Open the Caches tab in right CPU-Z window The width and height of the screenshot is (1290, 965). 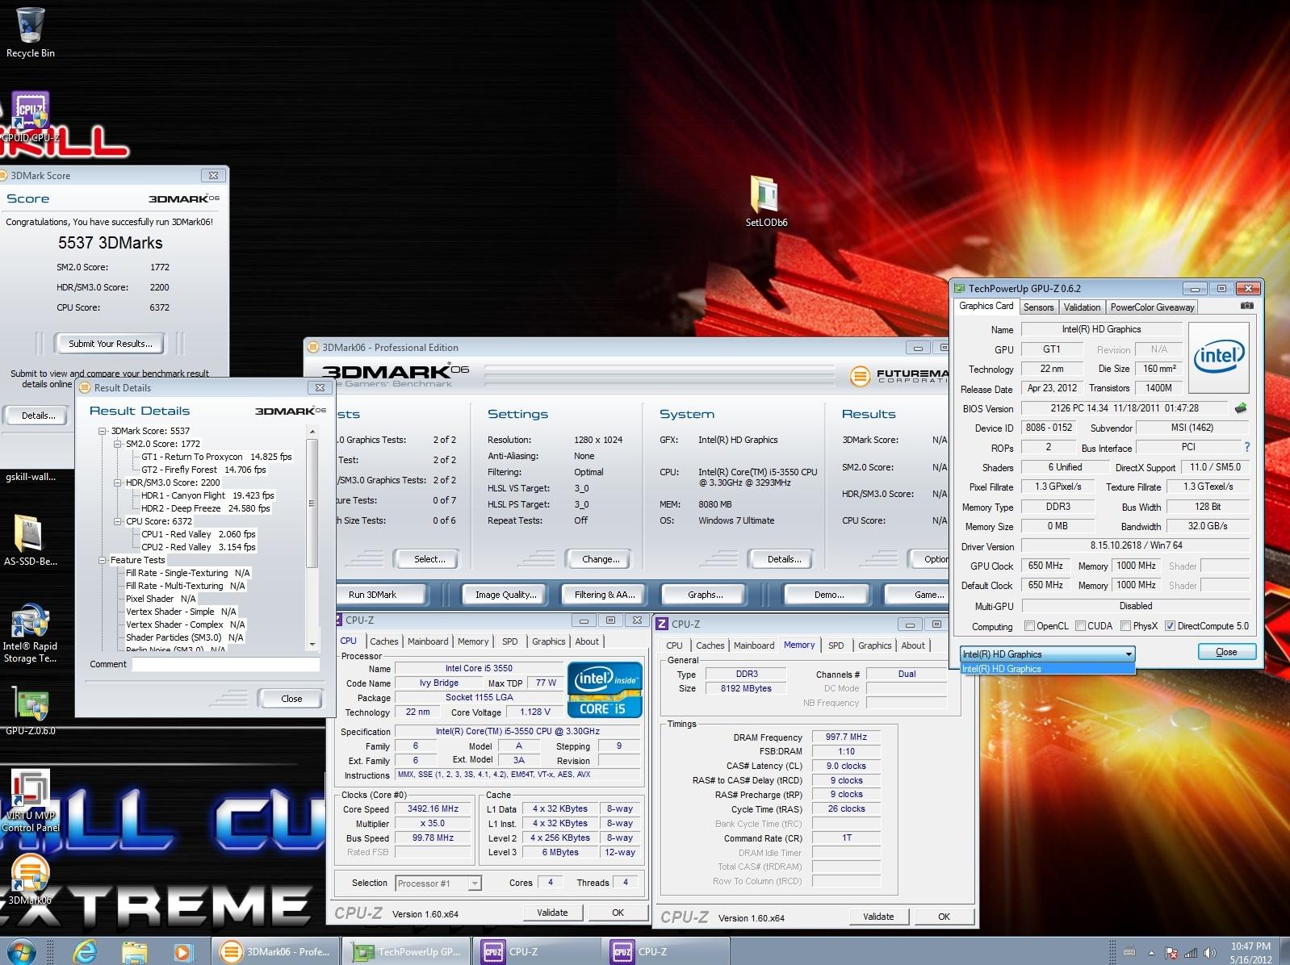pos(710,645)
